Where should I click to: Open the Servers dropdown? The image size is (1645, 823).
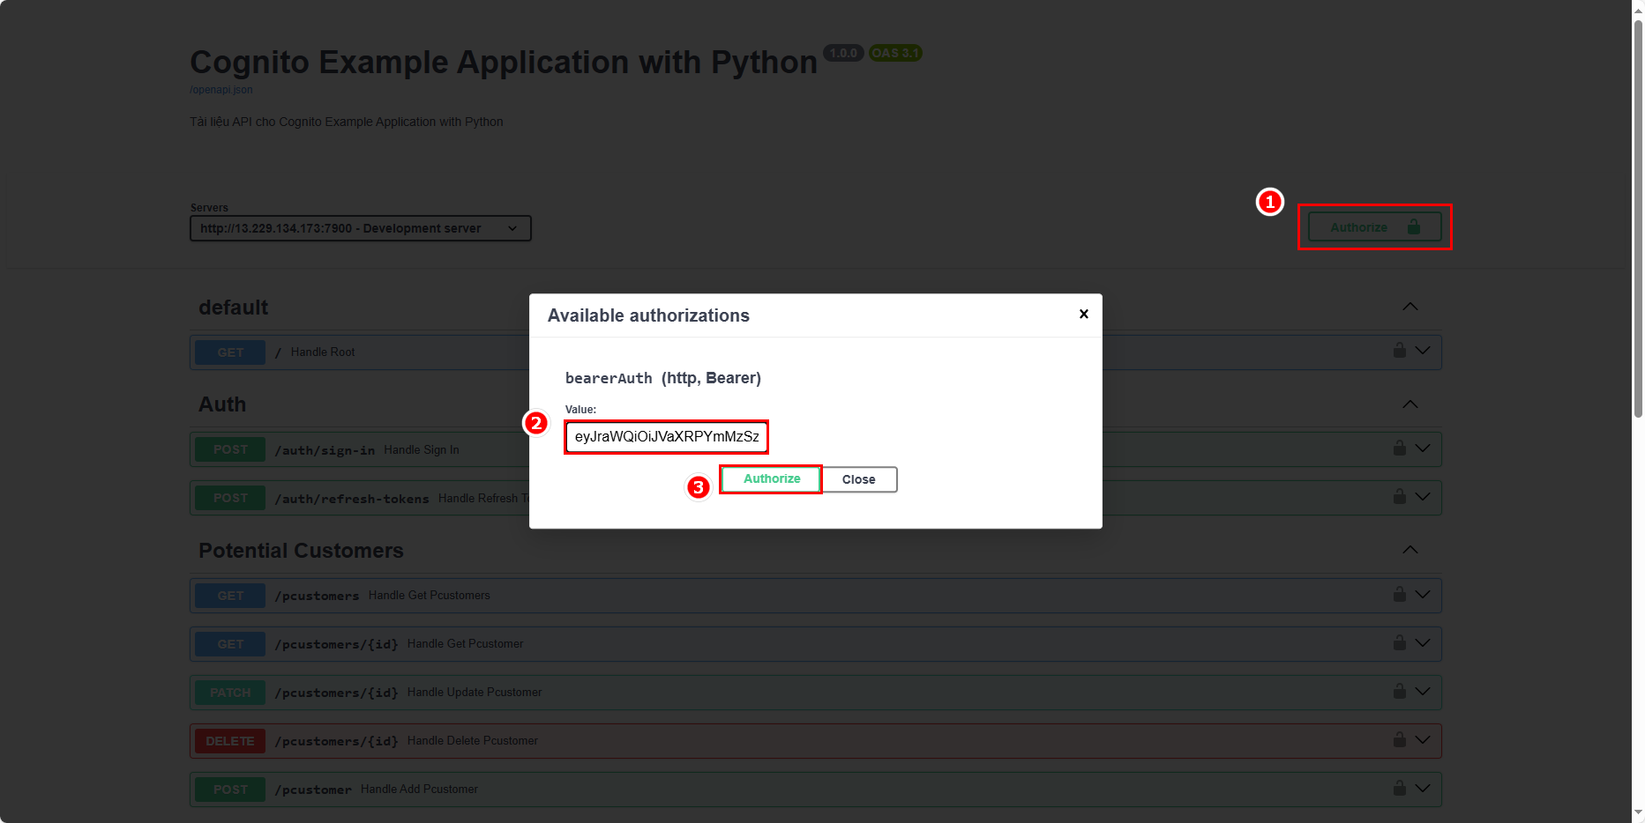[360, 228]
